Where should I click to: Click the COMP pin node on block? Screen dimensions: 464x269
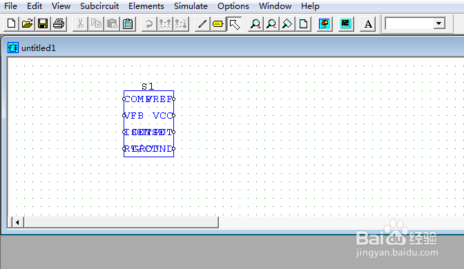[124, 99]
